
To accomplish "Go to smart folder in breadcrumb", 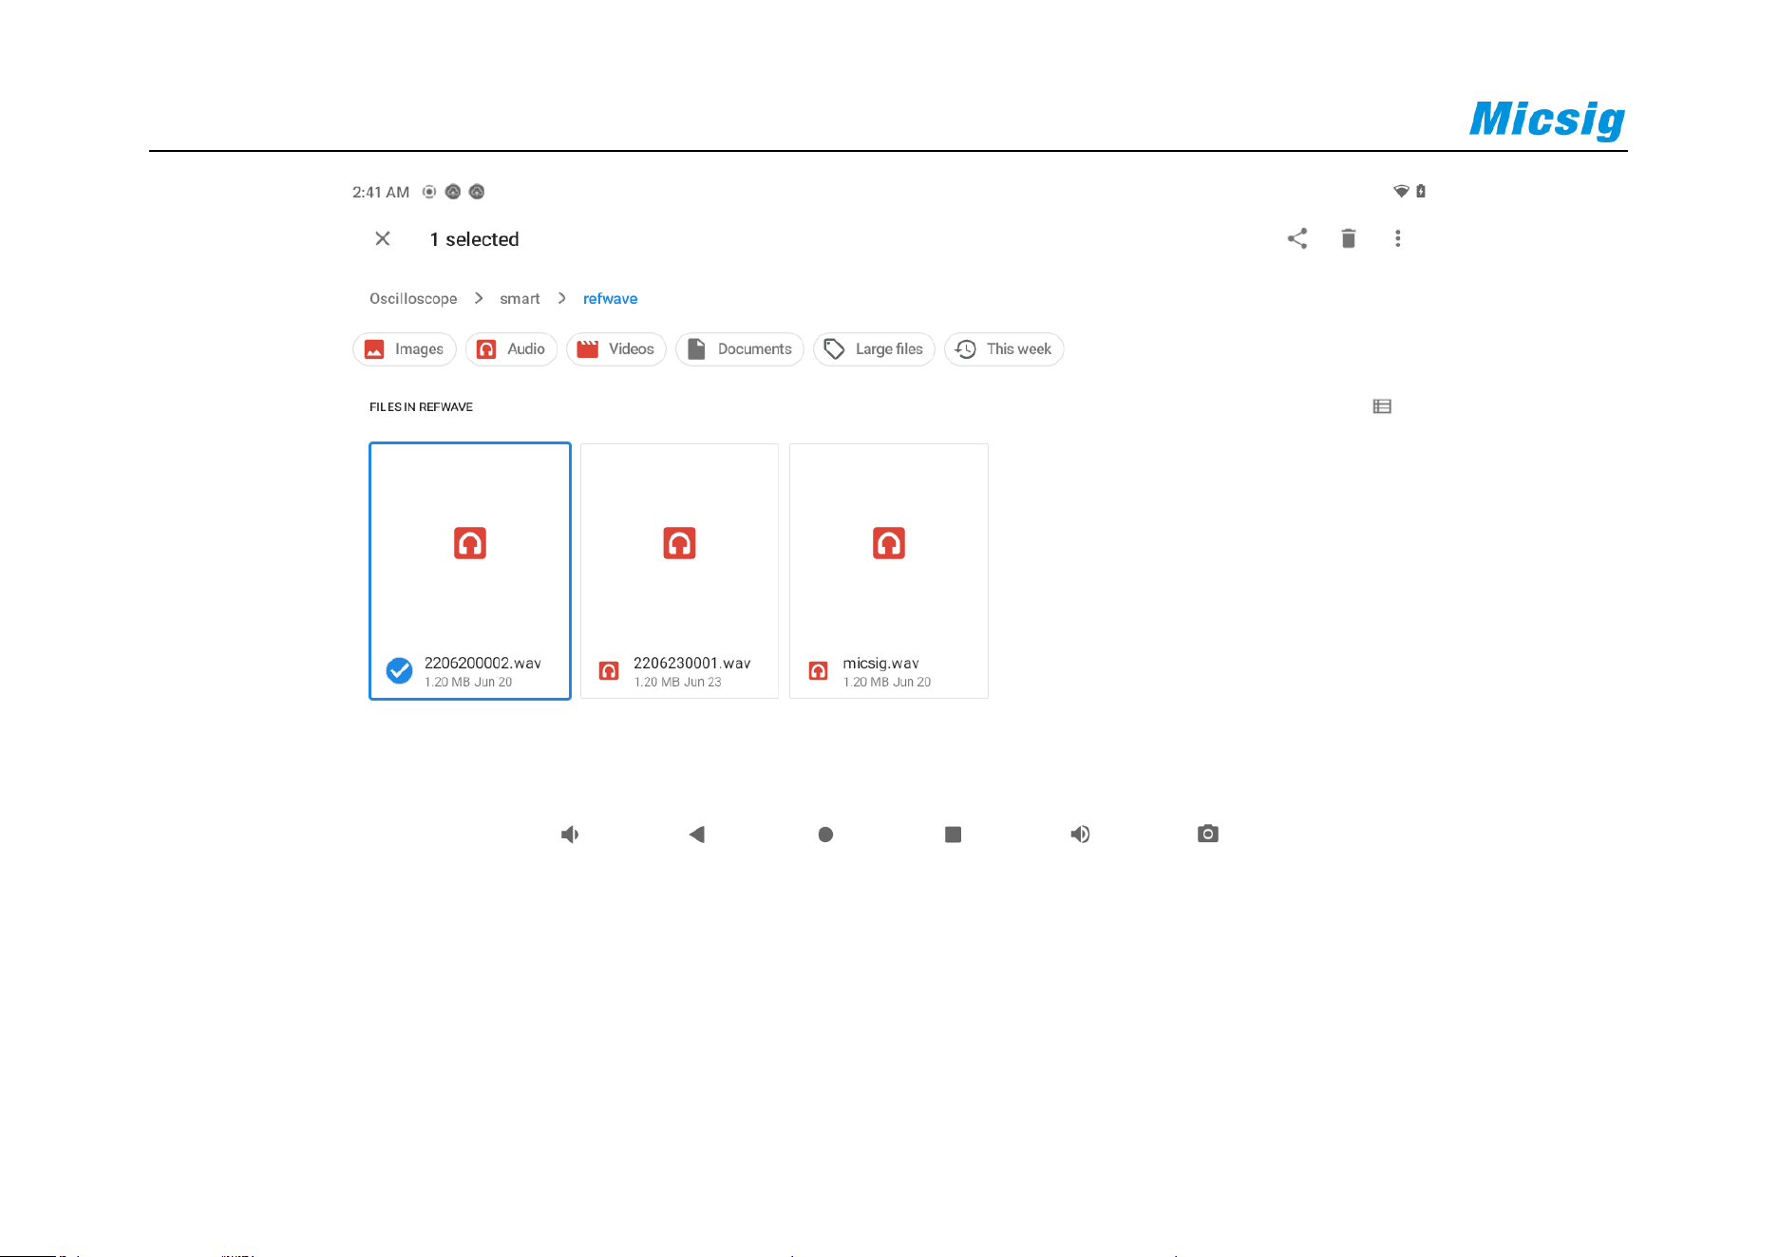I will click(x=520, y=298).
